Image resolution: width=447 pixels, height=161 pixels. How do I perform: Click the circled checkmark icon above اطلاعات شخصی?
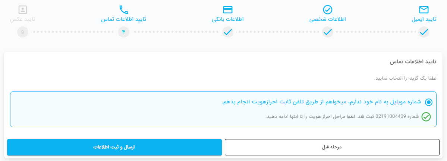click(328, 10)
